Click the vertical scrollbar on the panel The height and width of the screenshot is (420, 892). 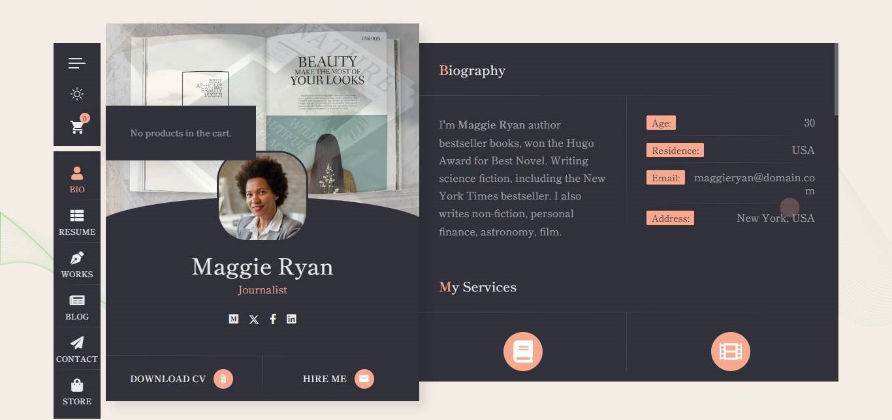[x=836, y=80]
